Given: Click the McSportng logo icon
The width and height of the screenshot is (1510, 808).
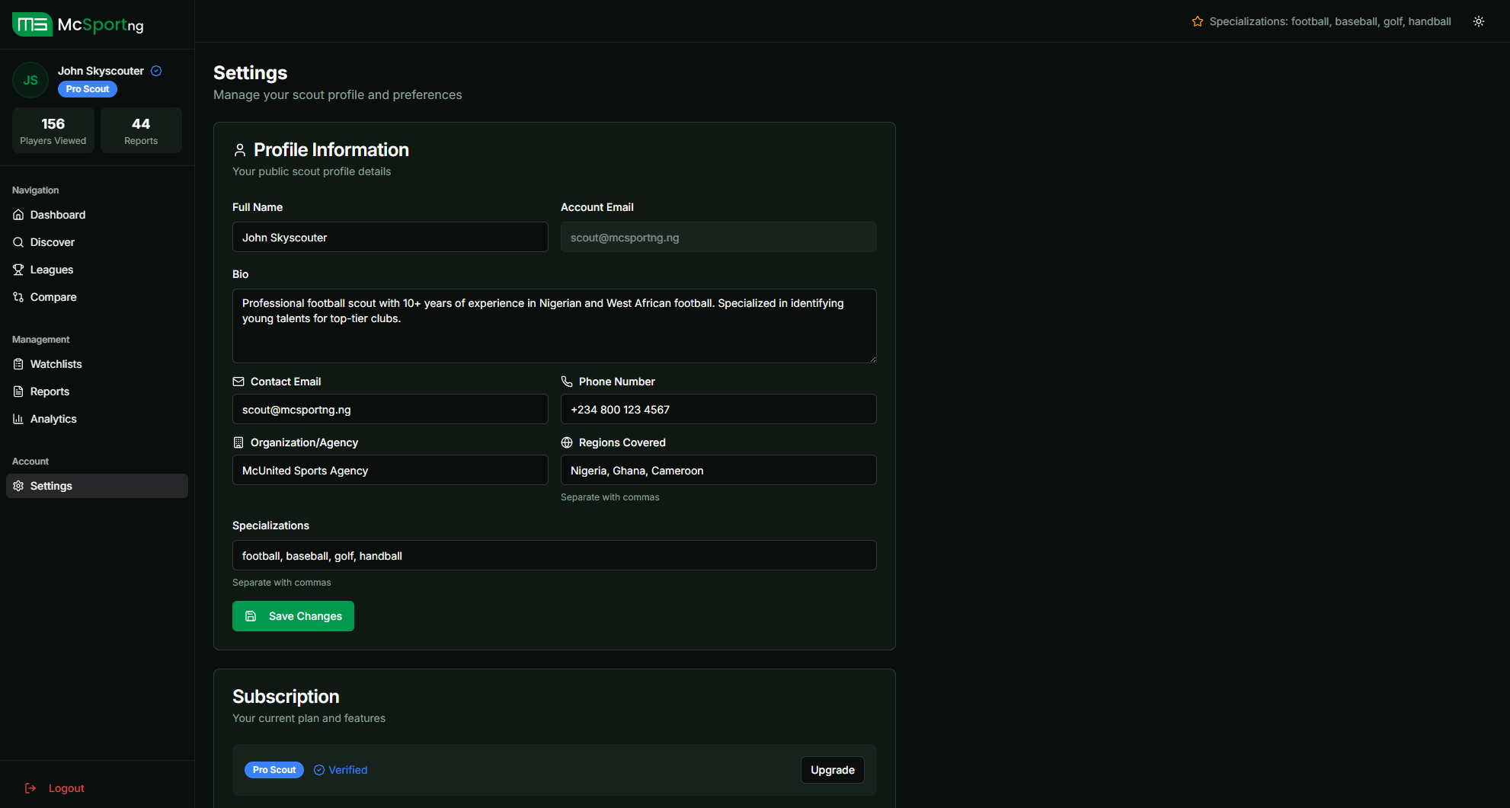Looking at the screenshot, I should tap(32, 24).
